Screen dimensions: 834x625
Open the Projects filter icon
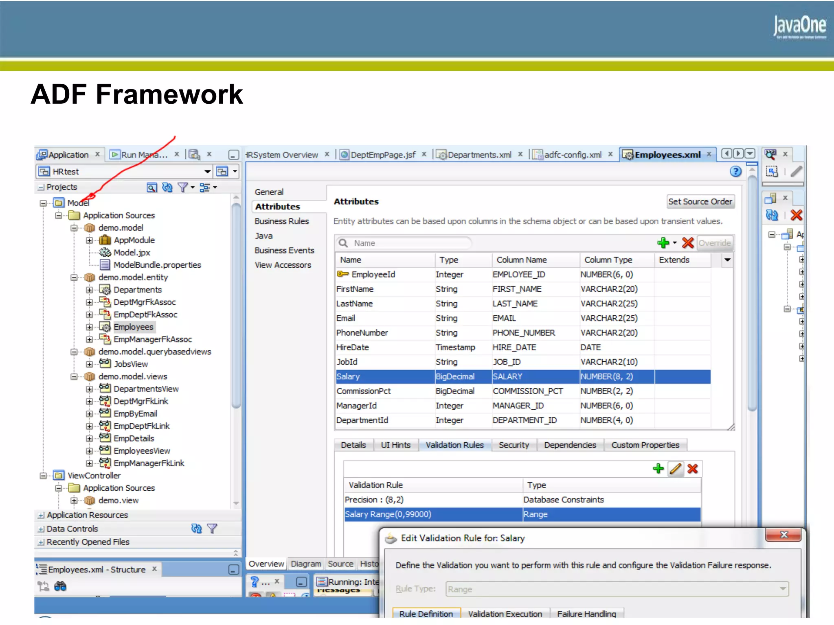coord(183,187)
